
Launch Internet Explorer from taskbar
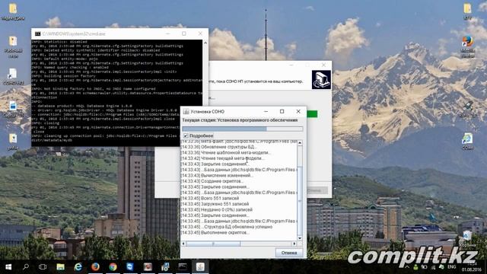pos(78,267)
